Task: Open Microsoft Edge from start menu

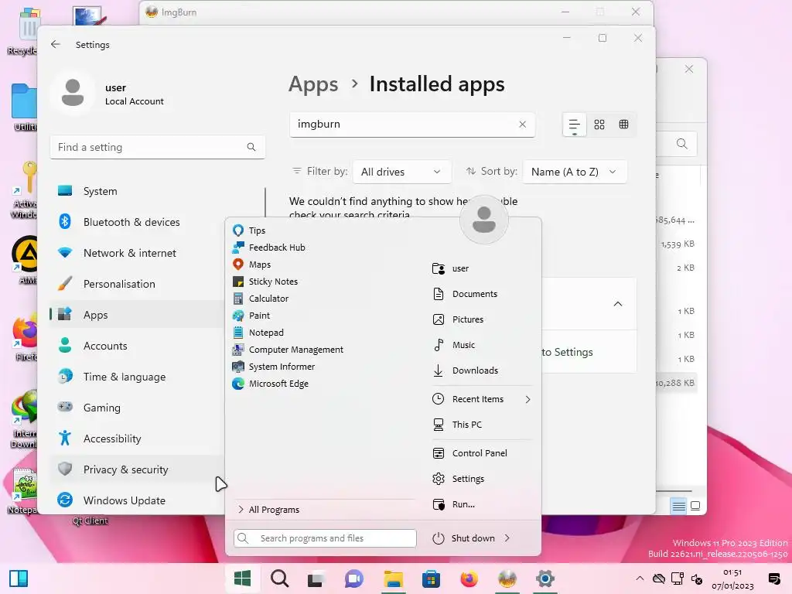Action: click(270, 384)
